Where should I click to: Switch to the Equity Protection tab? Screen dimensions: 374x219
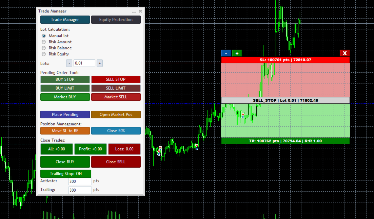click(116, 20)
